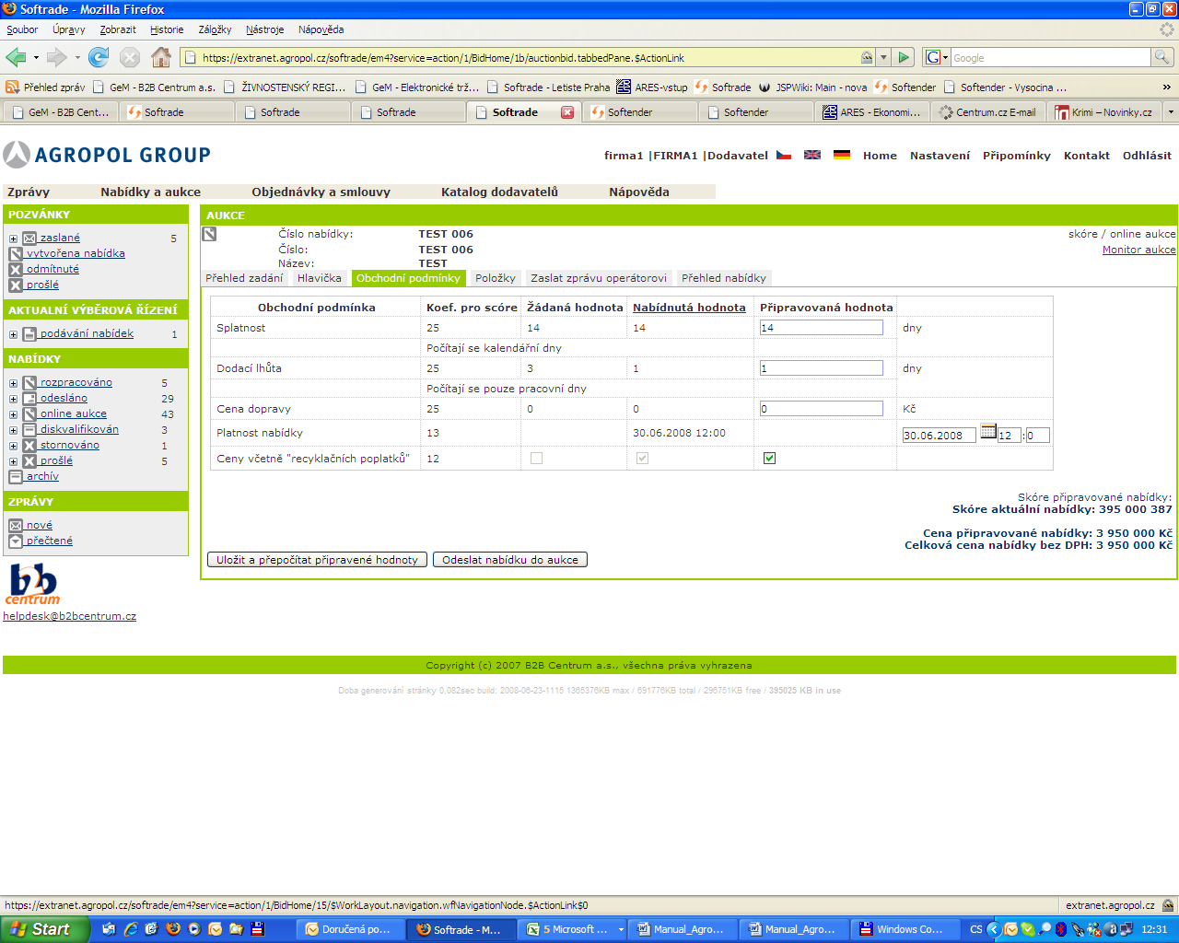This screenshot has height=943, width=1179.
Task: Open the 5 Microsoft Excel taskbar group
Action: click(575, 929)
